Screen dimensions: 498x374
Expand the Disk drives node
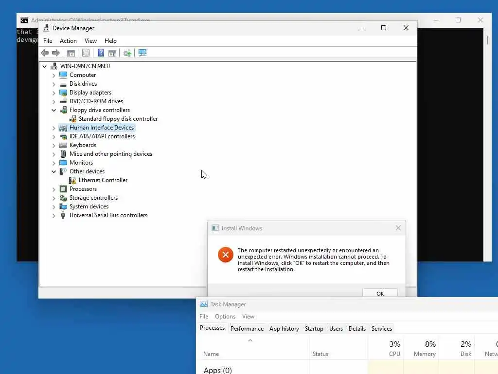[x=53, y=84]
